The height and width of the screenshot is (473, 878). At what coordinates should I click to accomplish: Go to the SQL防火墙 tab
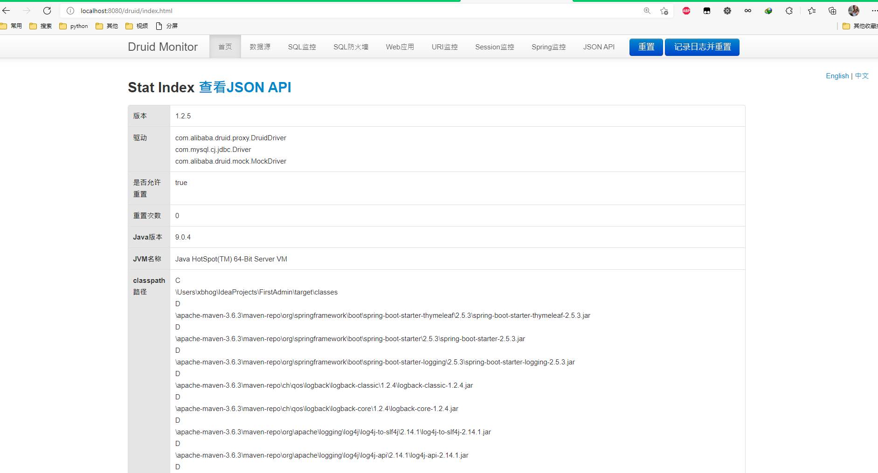(x=351, y=47)
